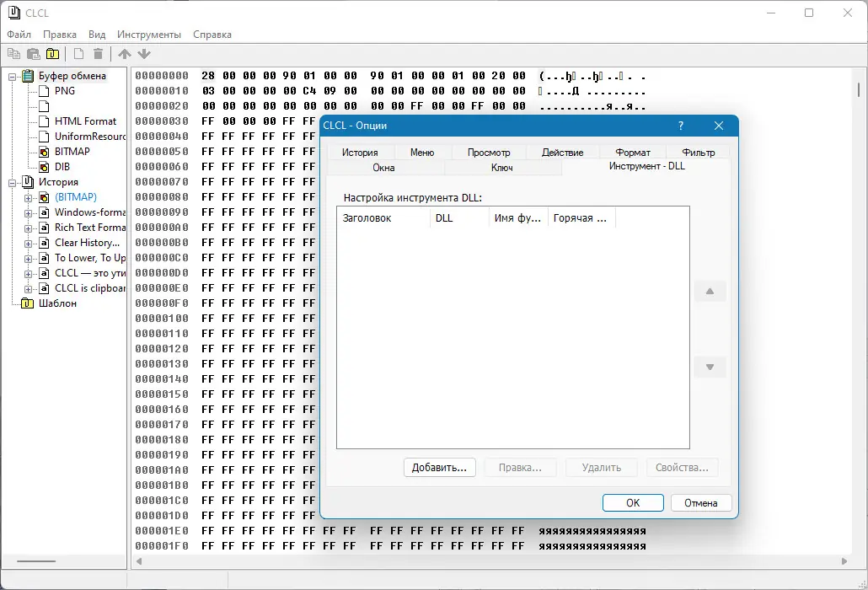Click the bitmap icon beside (BITMAP) history entry

click(x=45, y=197)
